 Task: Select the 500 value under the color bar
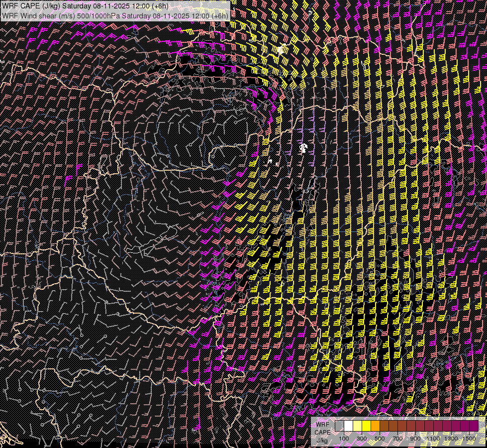380,438
